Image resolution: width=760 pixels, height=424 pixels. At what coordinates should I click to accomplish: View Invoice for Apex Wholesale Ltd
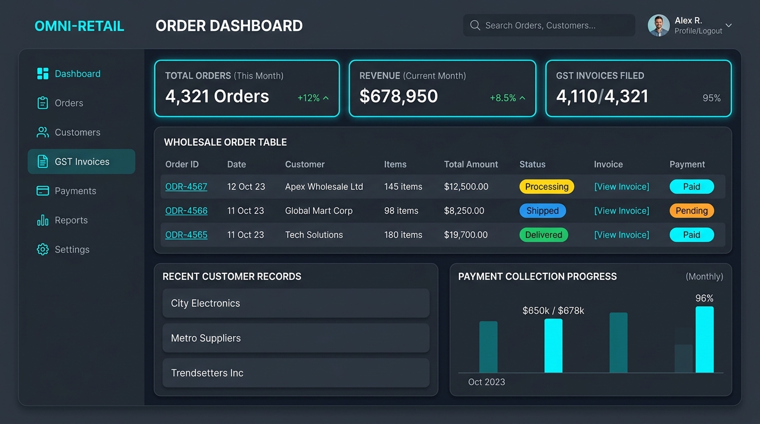click(621, 187)
